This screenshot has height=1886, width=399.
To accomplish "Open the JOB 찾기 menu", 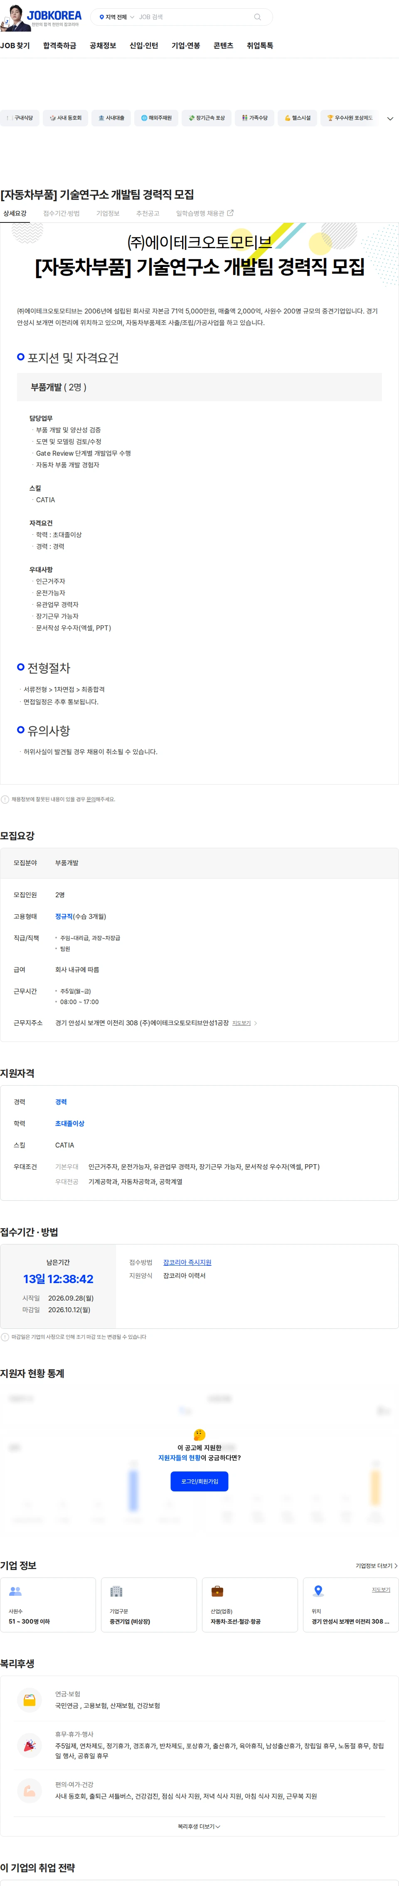I will pyautogui.click(x=15, y=45).
